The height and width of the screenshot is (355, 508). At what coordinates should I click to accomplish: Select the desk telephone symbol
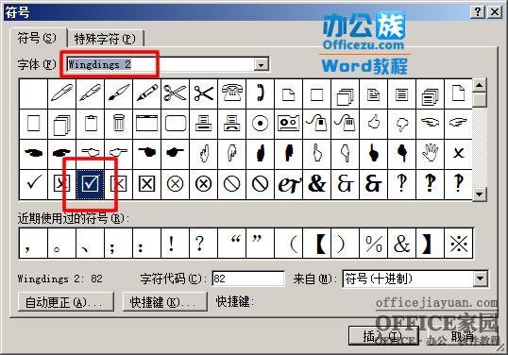(x=232, y=93)
